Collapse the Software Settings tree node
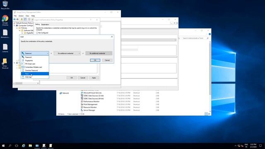 point(19,31)
